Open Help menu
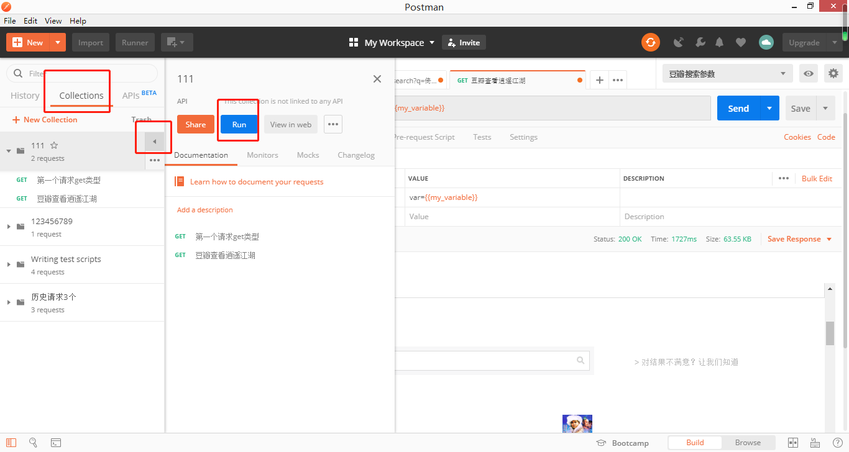849x452 pixels. [78, 20]
